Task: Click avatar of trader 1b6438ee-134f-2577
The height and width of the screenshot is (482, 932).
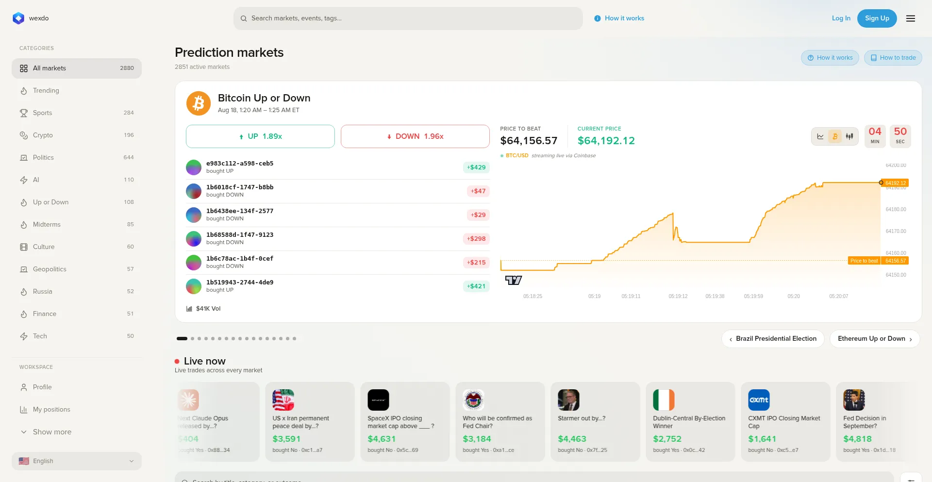Action: [194, 215]
